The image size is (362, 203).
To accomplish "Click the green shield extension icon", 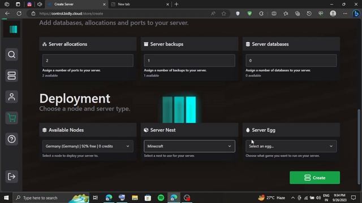I will (249, 14).
